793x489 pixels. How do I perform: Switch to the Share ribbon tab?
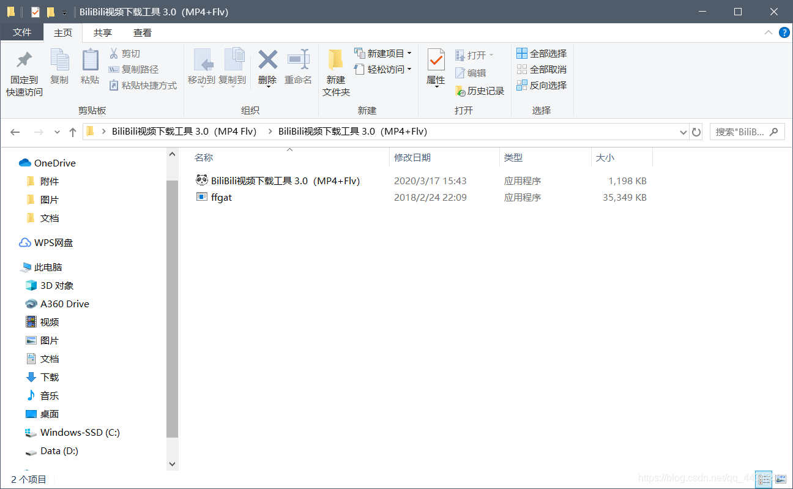pos(103,33)
